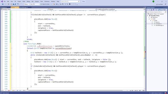Open the Debug configuration dropdown
Screen dimensions: 168x94
(27, 4)
